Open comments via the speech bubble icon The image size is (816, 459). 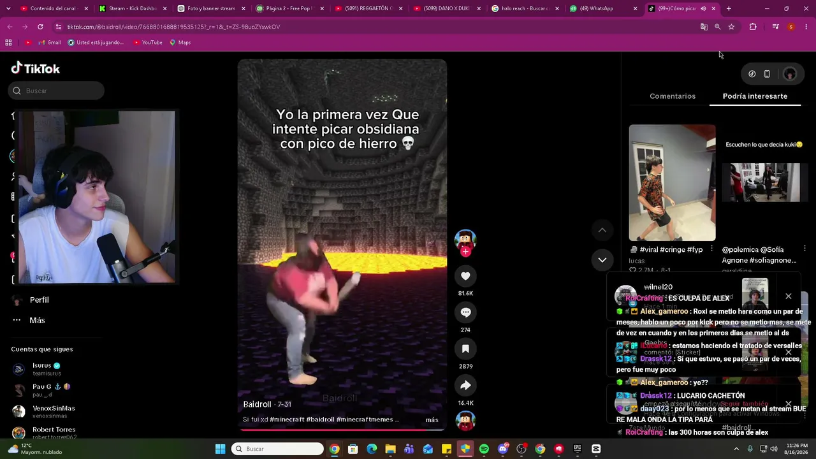pyautogui.click(x=465, y=312)
